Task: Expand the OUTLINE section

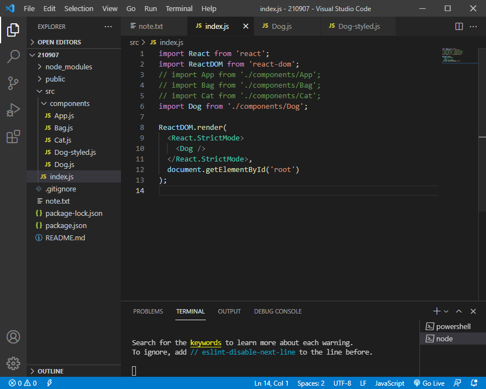Action: 74,371
